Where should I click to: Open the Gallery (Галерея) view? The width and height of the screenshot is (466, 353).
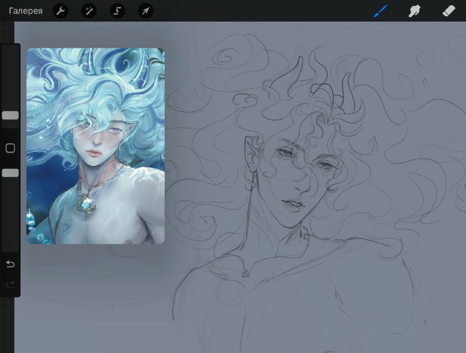26,11
